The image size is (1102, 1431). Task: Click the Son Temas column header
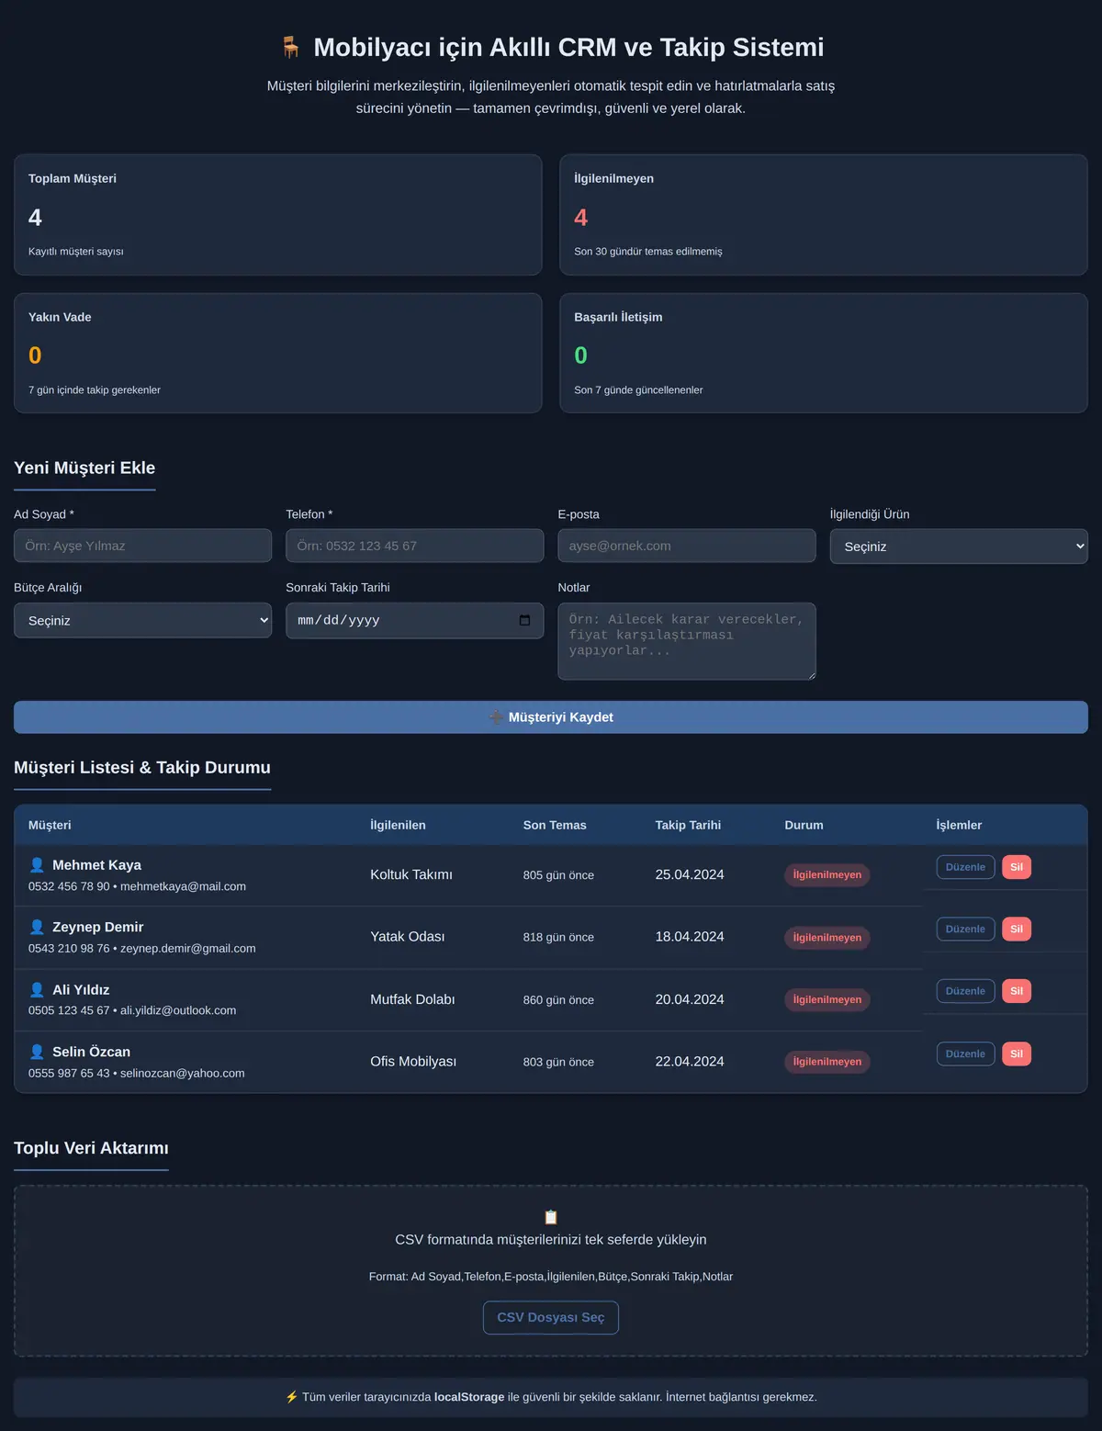pos(555,825)
